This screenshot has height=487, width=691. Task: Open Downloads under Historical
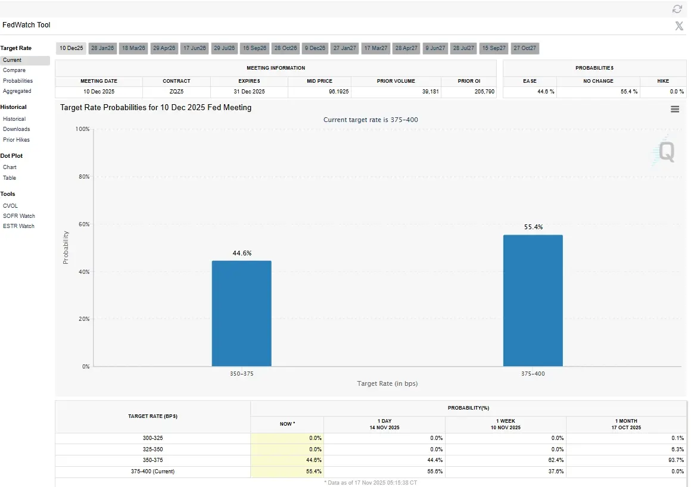[x=17, y=129]
